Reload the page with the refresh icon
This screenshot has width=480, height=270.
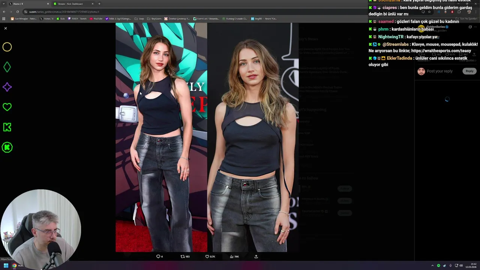(x=18, y=12)
